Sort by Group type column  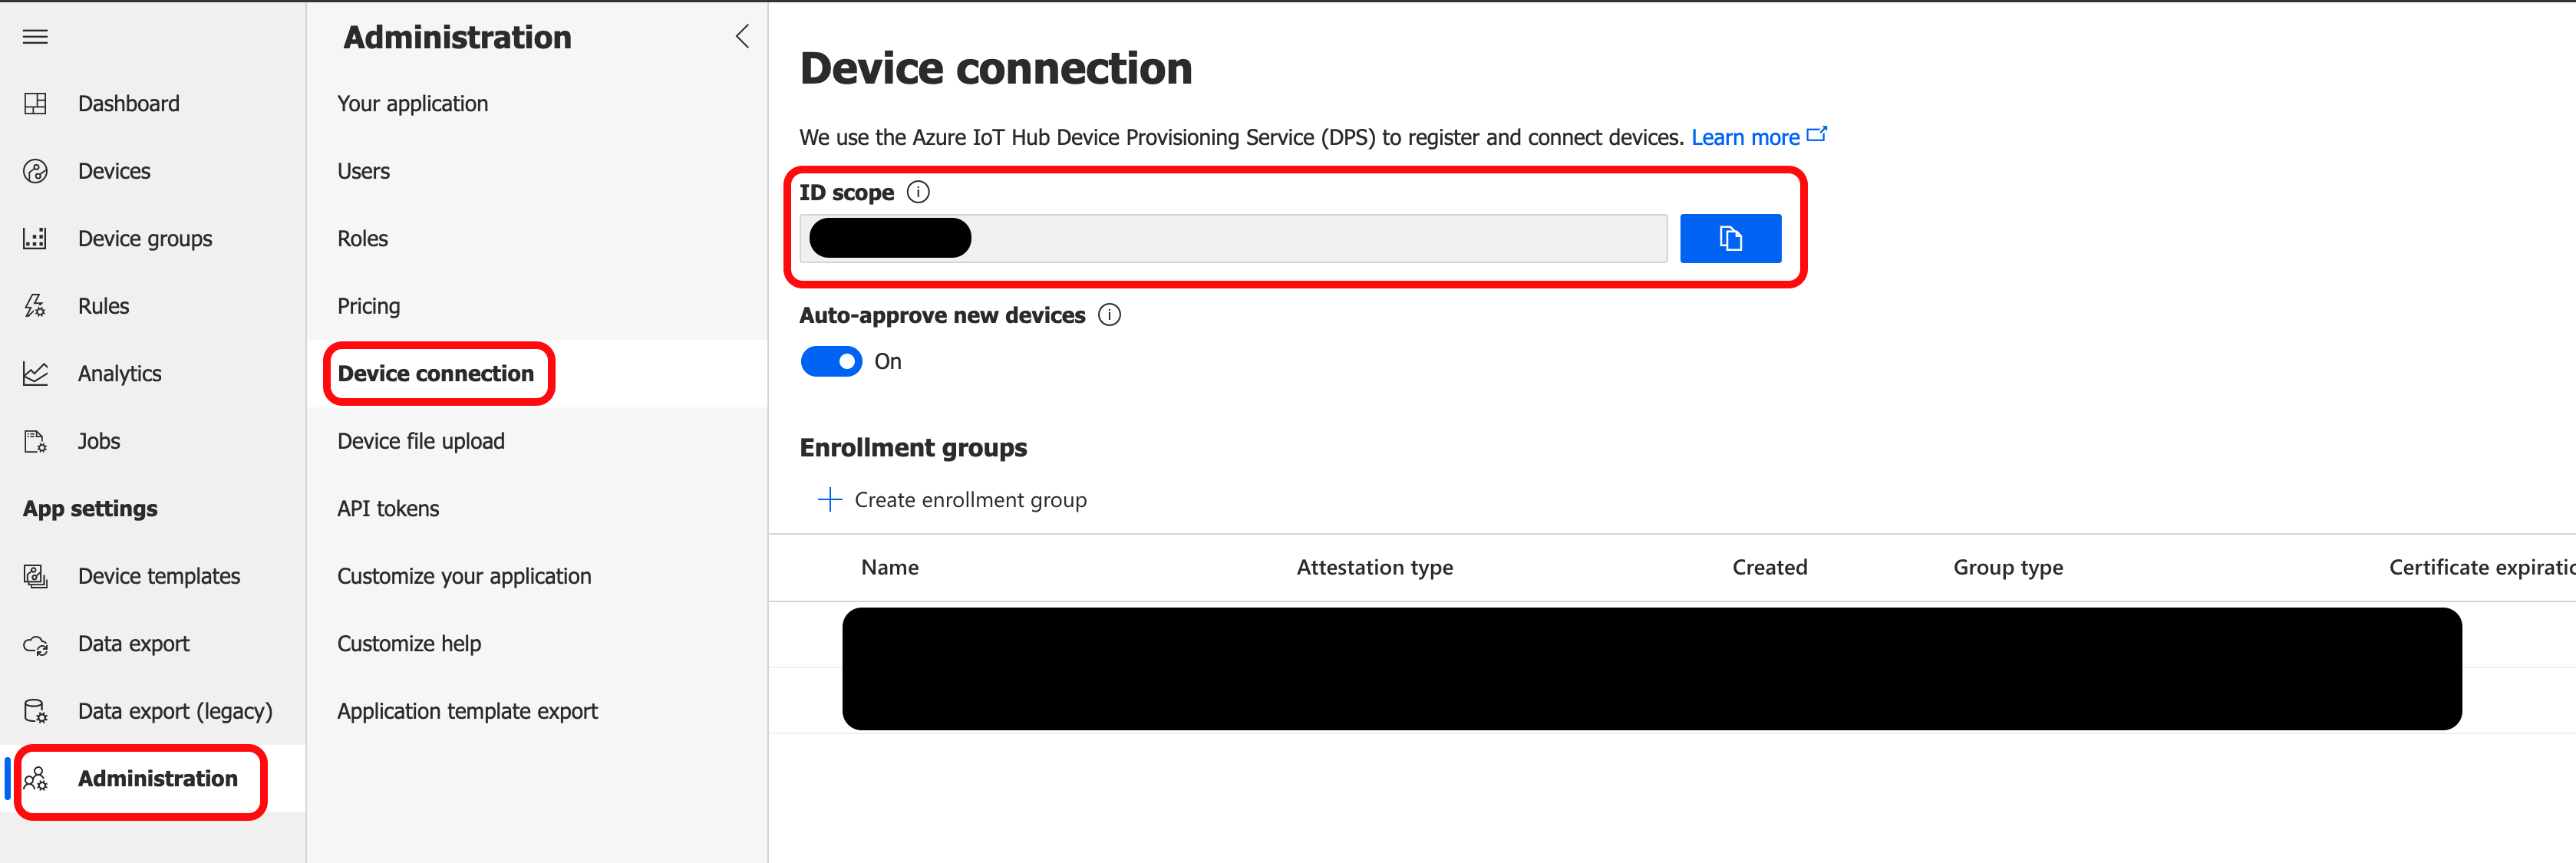[2008, 567]
